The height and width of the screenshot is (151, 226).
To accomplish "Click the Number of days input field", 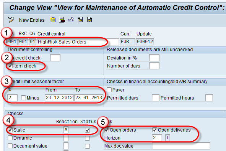I will coord(154,66).
